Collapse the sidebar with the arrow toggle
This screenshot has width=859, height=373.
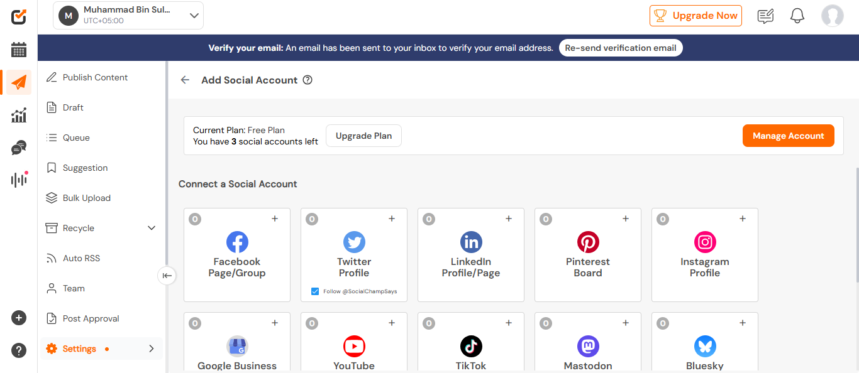pyautogui.click(x=167, y=275)
